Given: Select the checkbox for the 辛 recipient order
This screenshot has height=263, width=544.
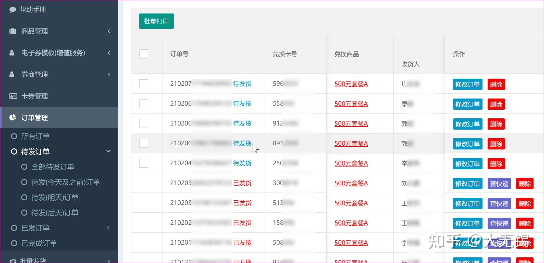Looking at the screenshot, I should [x=143, y=163].
